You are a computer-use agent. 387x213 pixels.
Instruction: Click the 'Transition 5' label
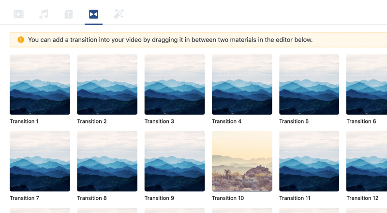[294, 122]
